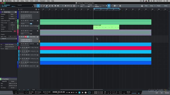
Task: Open the keyboard icon on Stutter Master track
Action: (x=37, y=12)
